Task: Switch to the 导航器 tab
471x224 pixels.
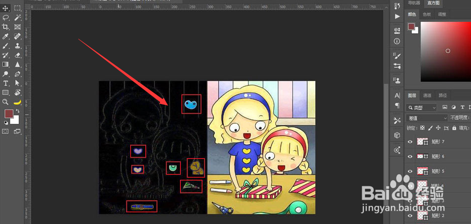Action: pyautogui.click(x=414, y=3)
